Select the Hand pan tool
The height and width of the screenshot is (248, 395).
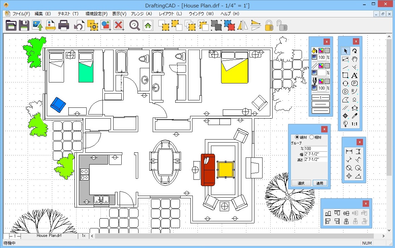pyautogui.click(x=354, y=59)
